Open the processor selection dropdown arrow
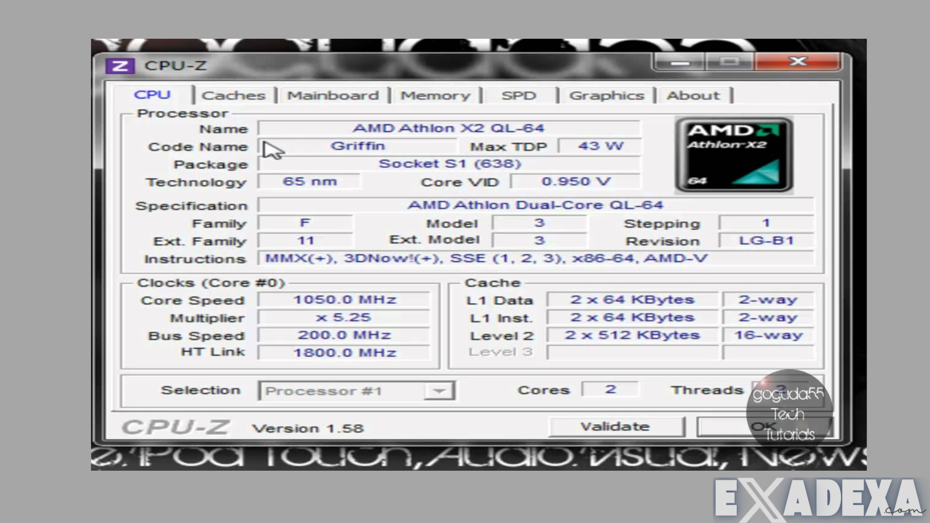930x523 pixels. click(439, 390)
